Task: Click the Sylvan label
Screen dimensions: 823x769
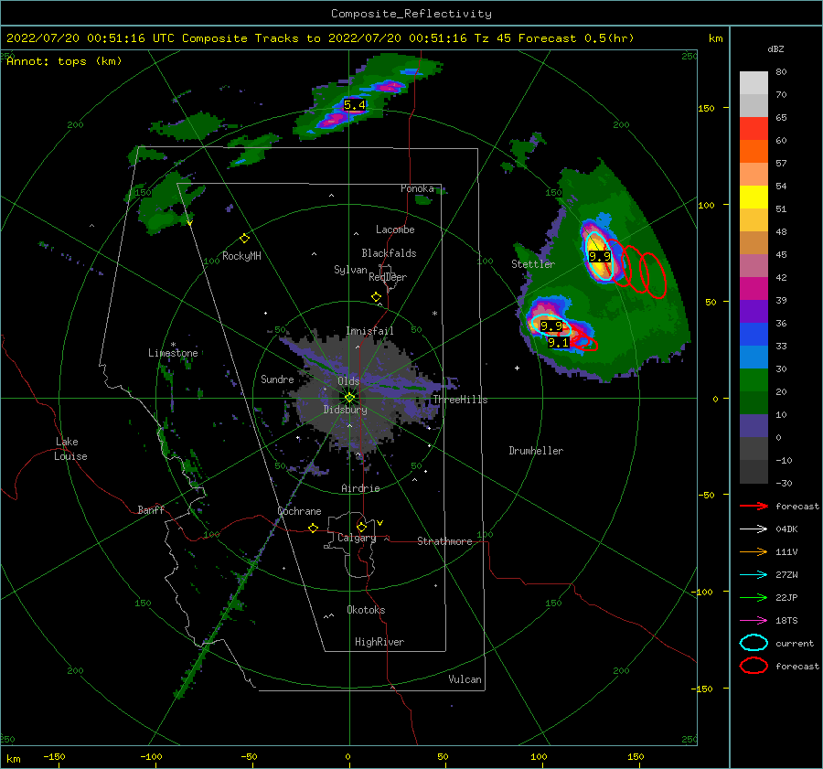Action: pyautogui.click(x=350, y=270)
